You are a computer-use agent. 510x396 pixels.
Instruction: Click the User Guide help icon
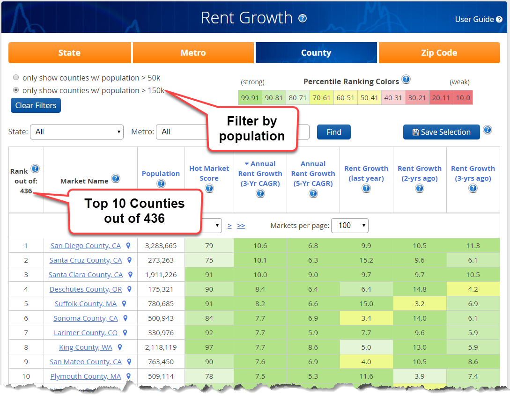pos(499,20)
